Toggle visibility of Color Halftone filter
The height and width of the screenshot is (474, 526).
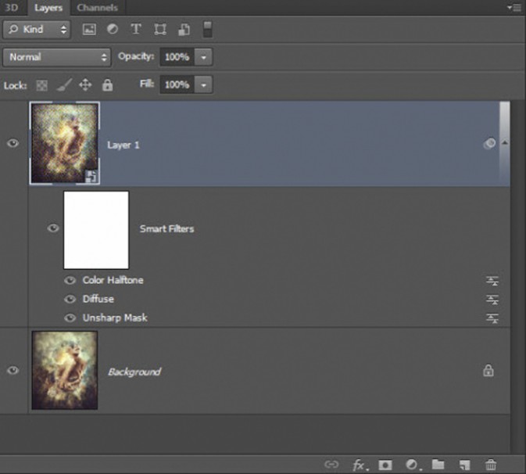70,280
